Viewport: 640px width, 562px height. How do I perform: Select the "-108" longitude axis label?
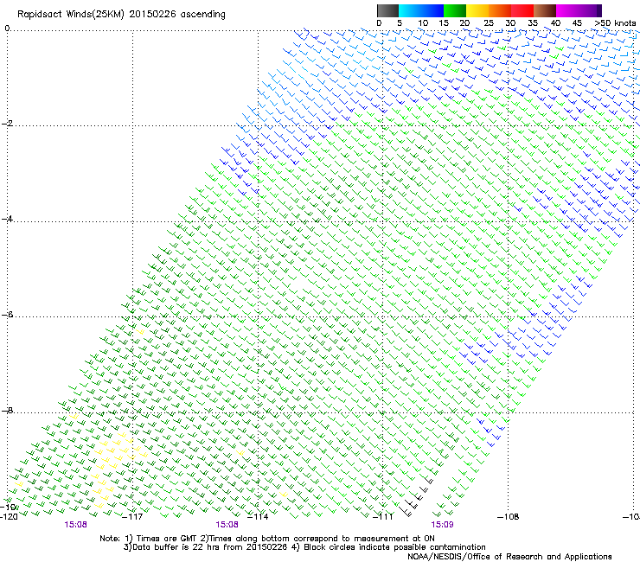point(509,516)
